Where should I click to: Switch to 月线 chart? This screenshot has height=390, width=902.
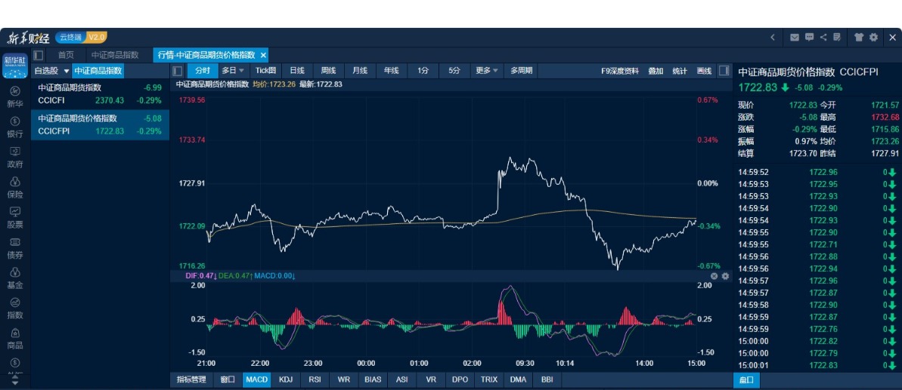(x=360, y=71)
